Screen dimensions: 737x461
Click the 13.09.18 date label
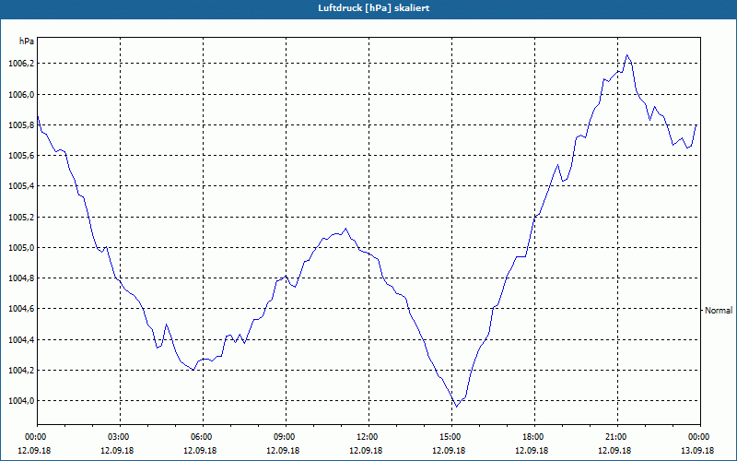[697, 450]
